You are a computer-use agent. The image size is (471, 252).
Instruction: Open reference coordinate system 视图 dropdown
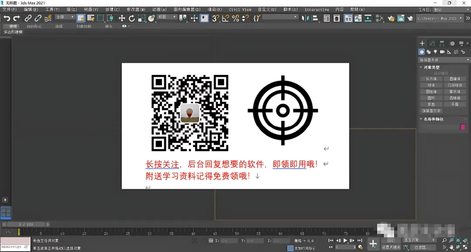pyautogui.click(x=167, y=17)
